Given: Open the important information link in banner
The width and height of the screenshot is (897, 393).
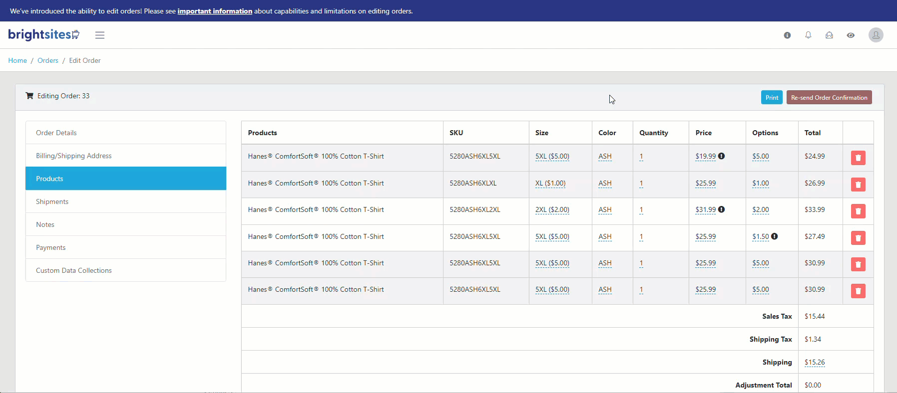Looking at the screenshot, I should 215,11.
